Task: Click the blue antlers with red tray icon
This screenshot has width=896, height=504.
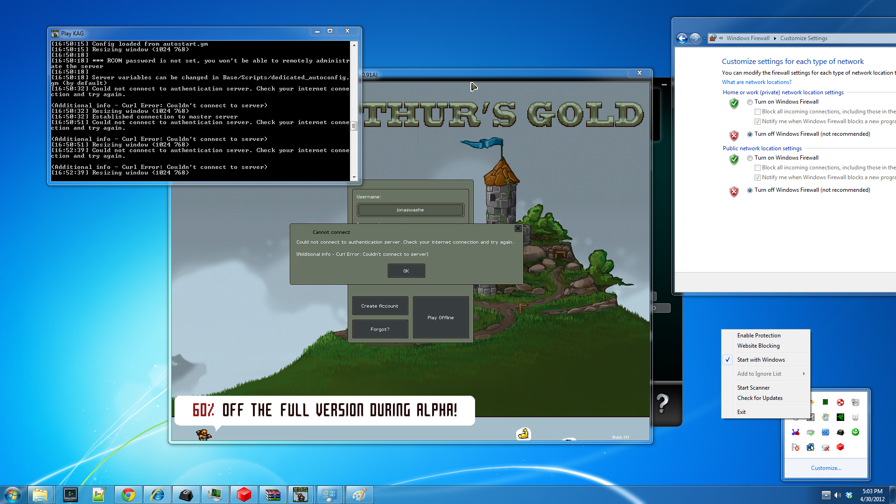Action: [796, 432]
